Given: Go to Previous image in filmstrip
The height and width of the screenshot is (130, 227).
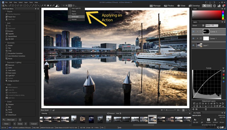Looking at the screenshot, I should (x=111, y=113).
